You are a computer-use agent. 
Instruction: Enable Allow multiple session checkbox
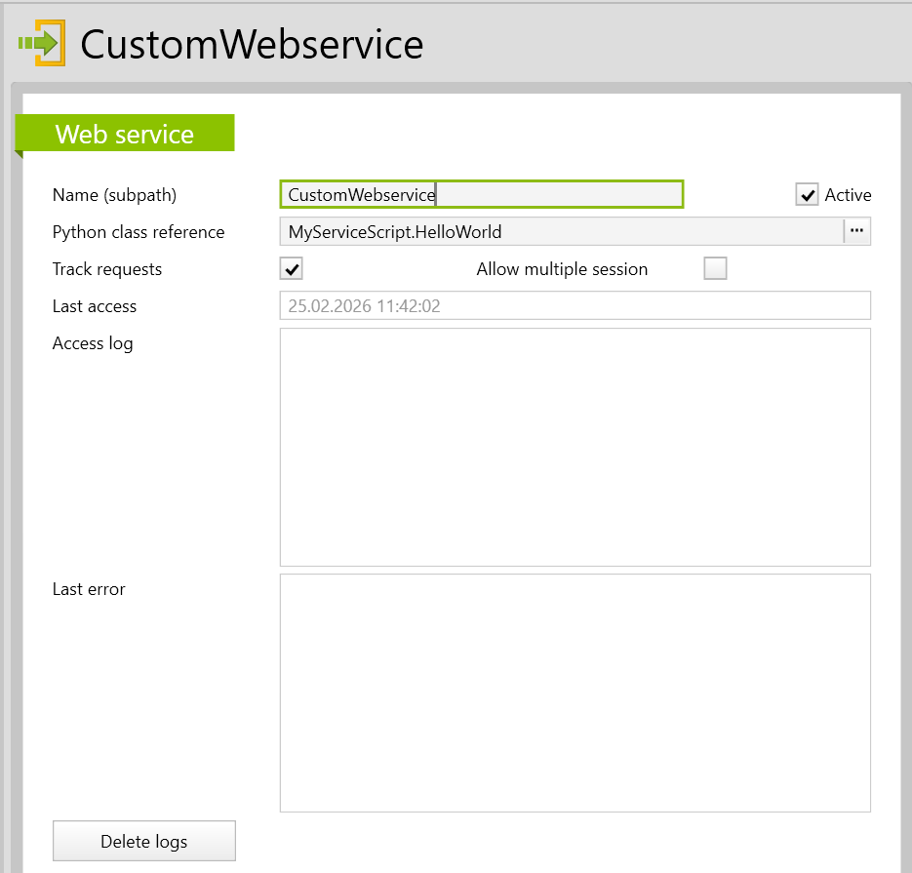click(715, 269)
